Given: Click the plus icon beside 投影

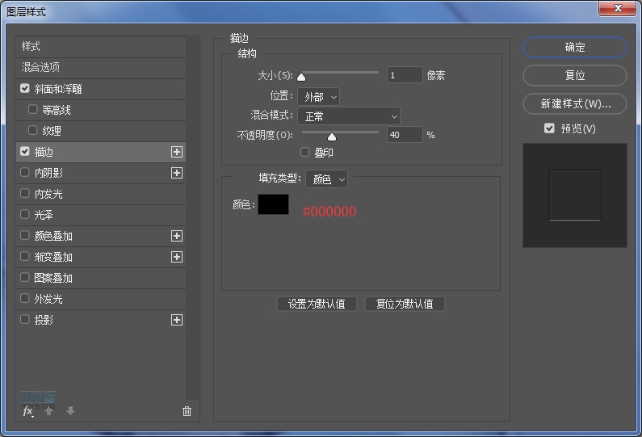Looking at the screenshot, I should 177,320.
